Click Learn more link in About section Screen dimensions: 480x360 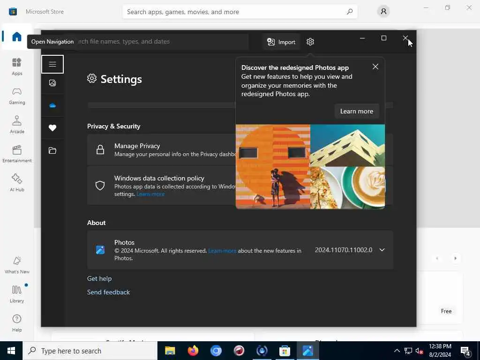222,251
